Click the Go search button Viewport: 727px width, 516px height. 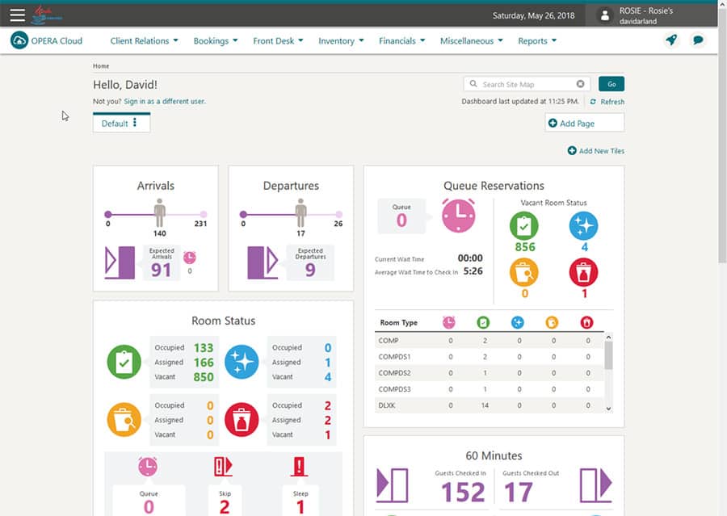(x=611, y=84)
